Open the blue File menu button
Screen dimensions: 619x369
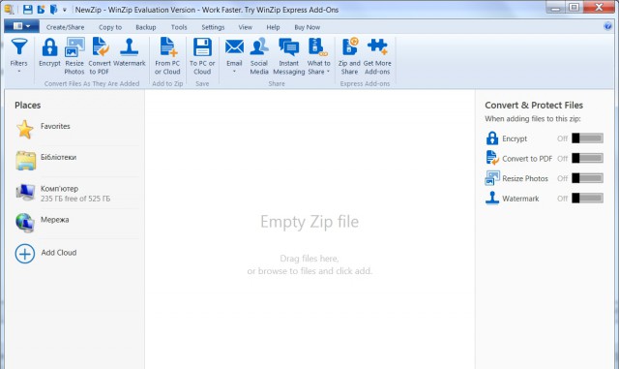coord(21,26)
